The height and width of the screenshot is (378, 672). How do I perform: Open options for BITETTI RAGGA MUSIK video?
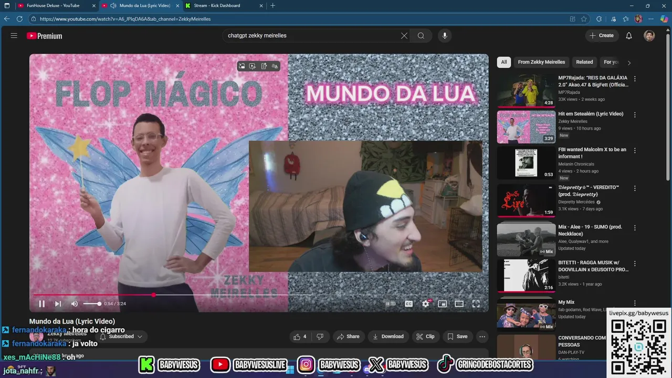click(x=635, y=264)
